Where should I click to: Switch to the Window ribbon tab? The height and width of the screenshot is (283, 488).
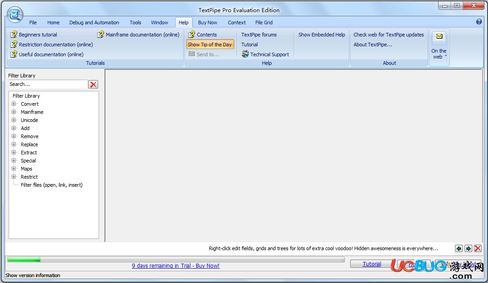coord(159,22)
